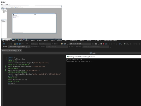
Task: Open the Python 3.9 (64-bit) environment dropdown
Action: coord(80,44)
